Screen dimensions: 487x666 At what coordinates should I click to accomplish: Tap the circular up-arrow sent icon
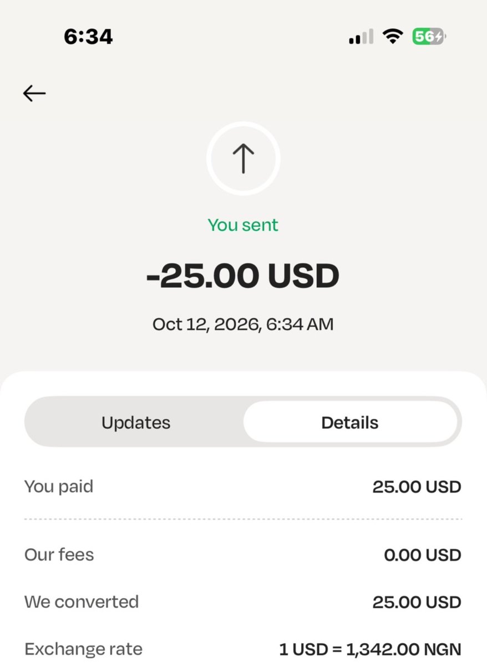tap(243, 158)
